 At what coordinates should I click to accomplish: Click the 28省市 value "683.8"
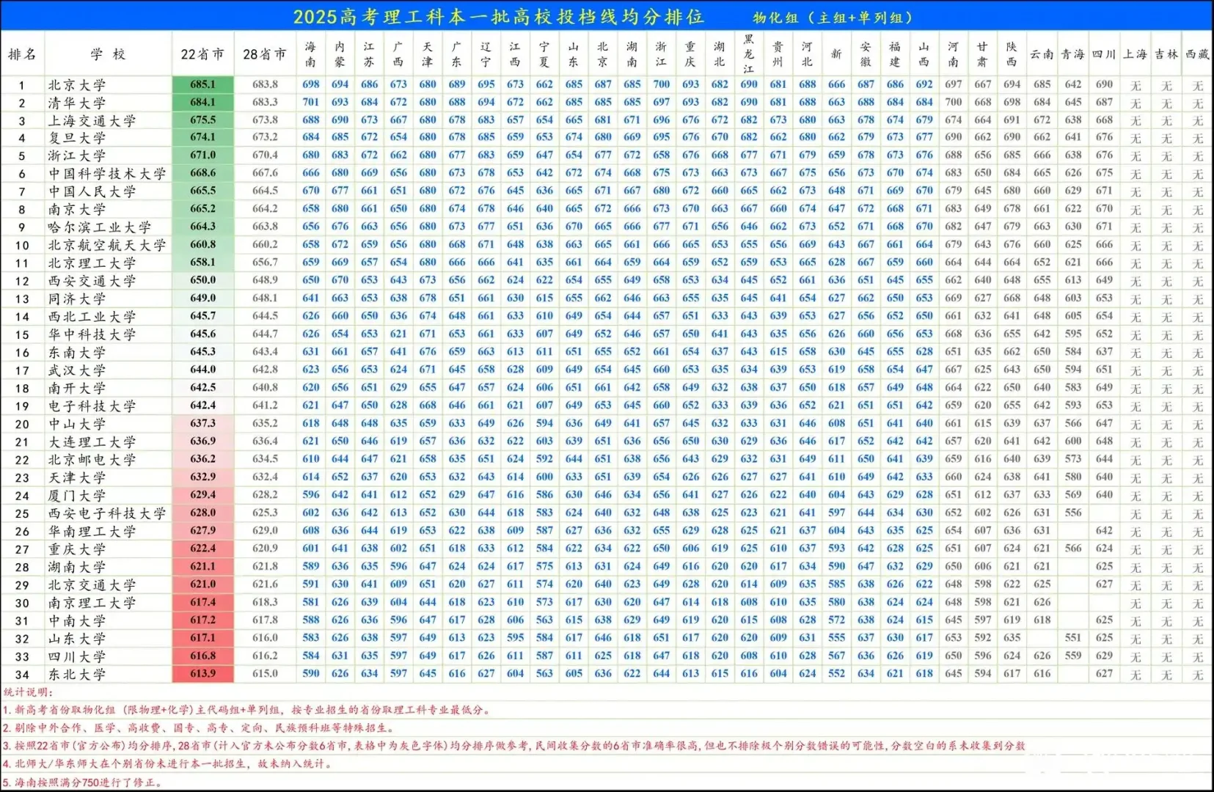pos(265,84)
